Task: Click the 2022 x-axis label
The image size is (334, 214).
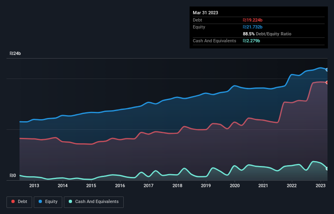Action: coord(292,186)
